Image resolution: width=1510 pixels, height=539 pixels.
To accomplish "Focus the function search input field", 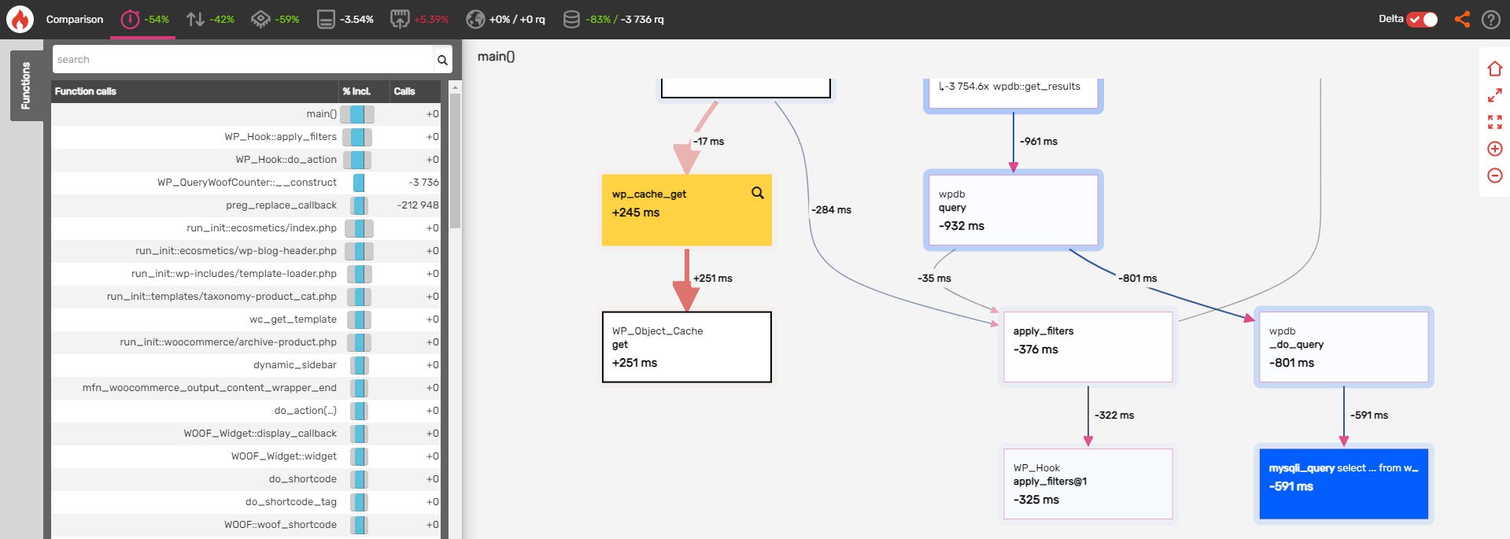I will click(242, 60).
